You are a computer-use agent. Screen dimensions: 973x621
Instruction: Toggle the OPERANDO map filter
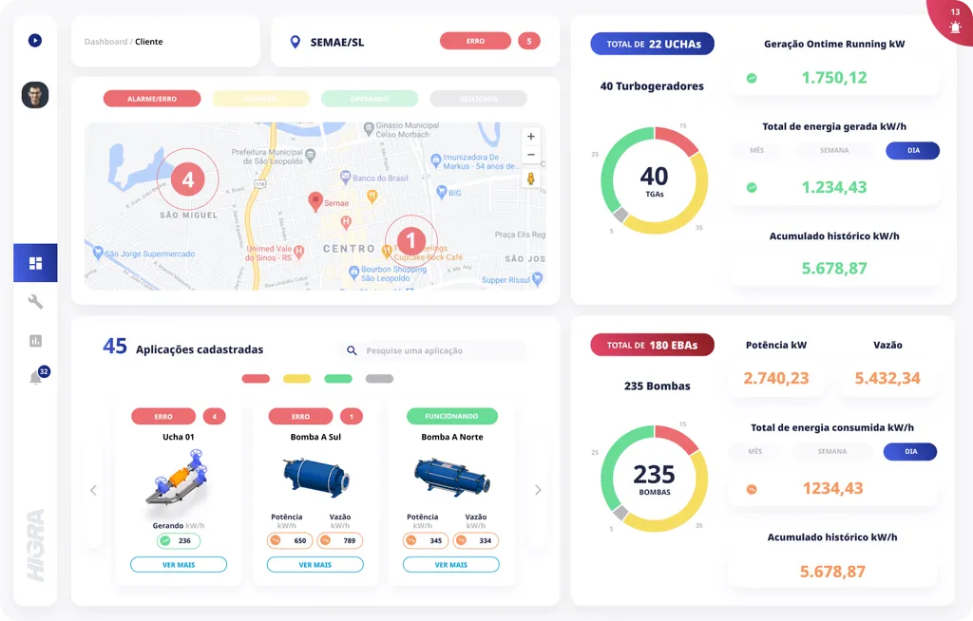(370, 99)
